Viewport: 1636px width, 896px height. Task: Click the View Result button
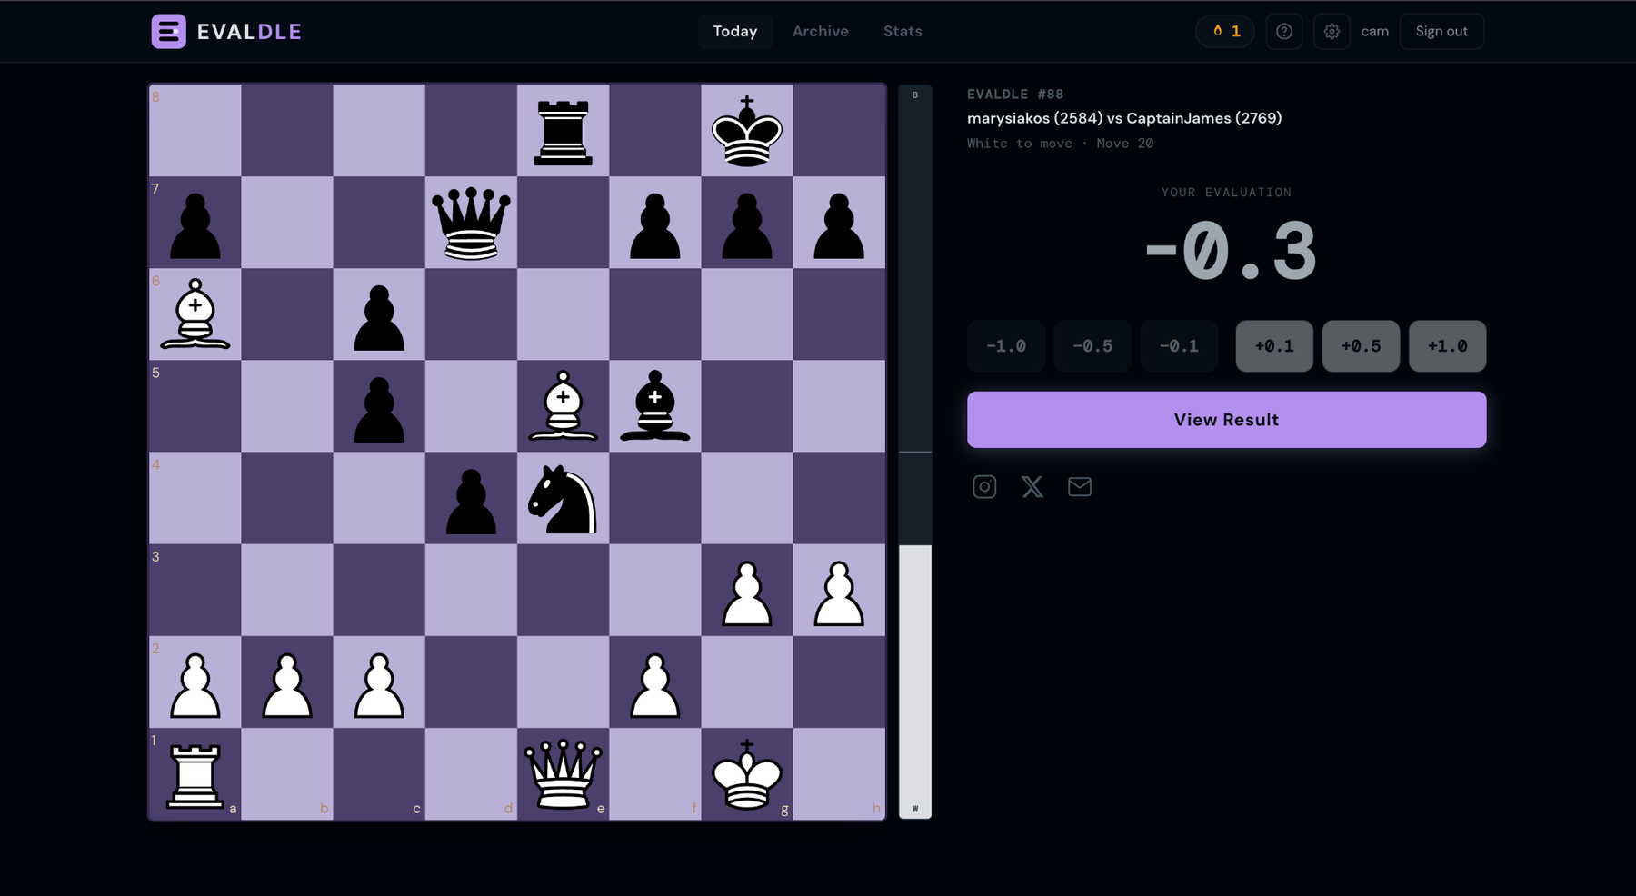tap(1227, 420)
